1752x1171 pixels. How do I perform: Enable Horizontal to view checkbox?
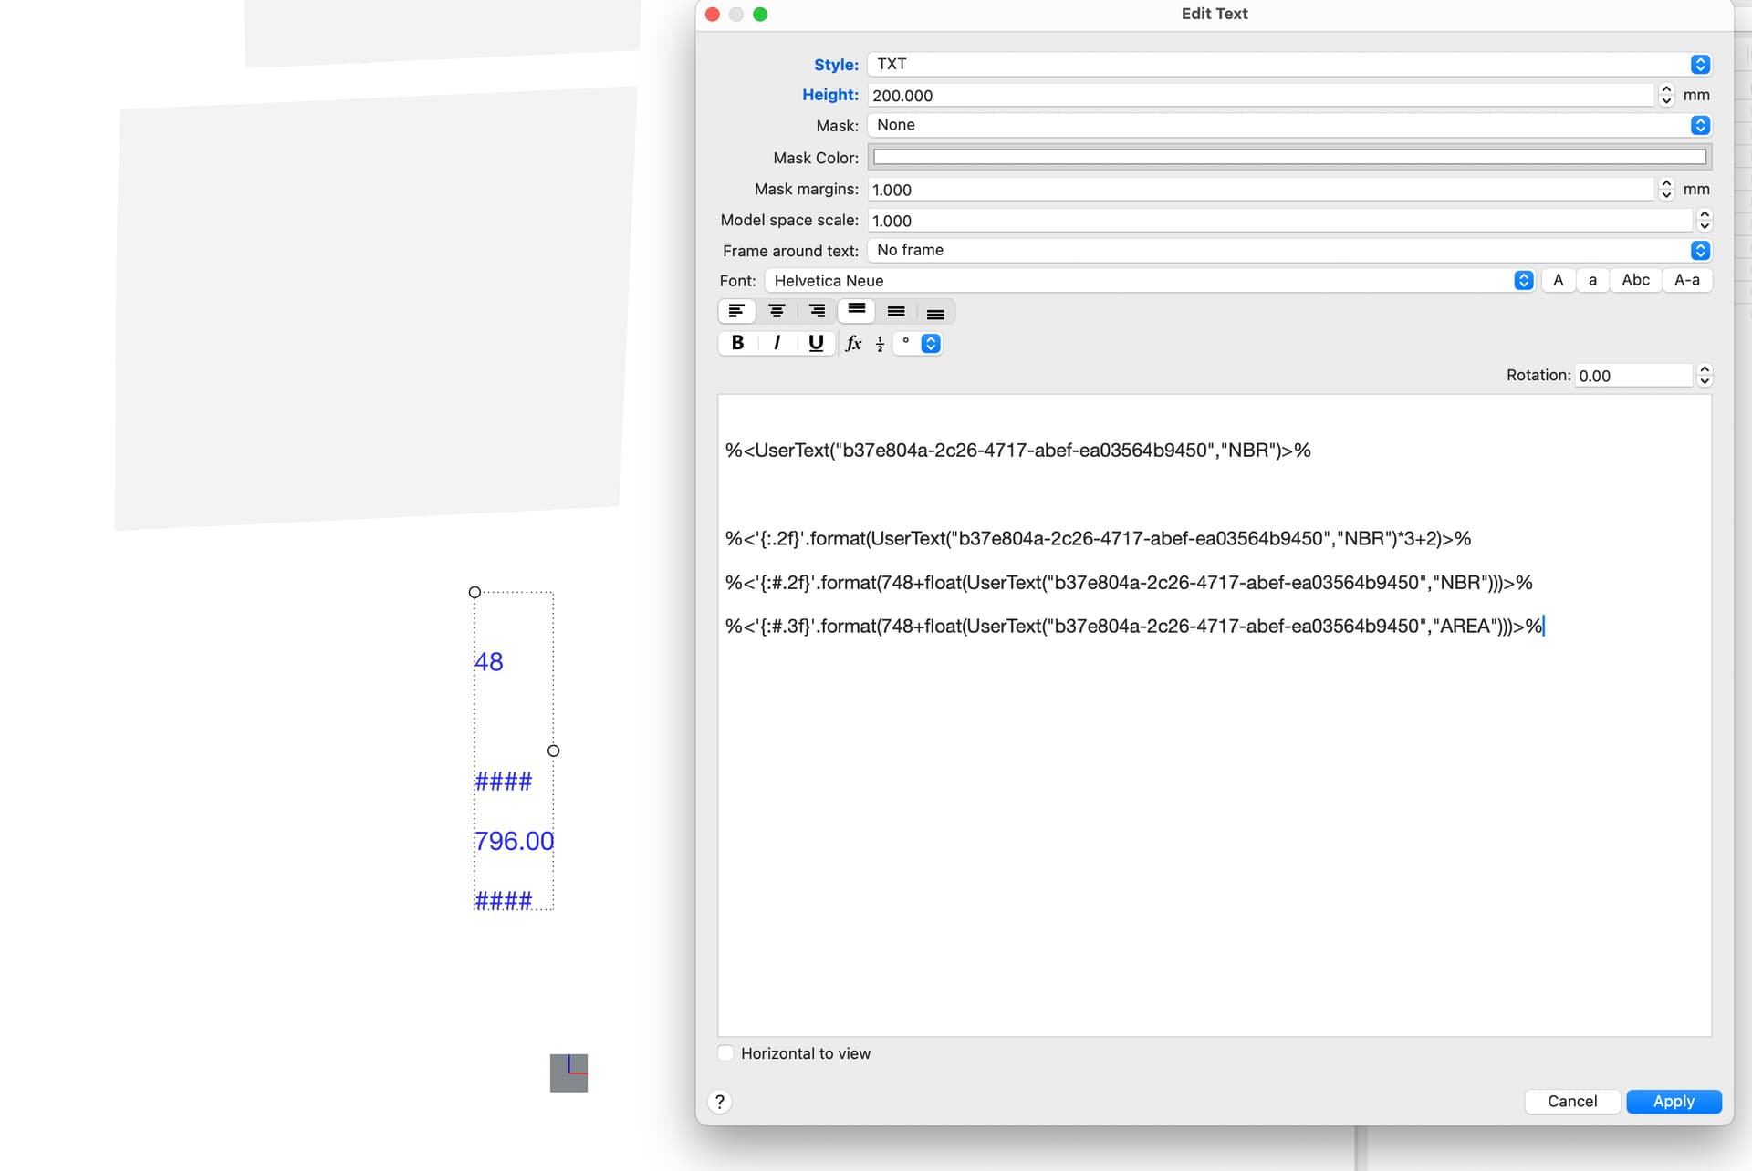(726, 1053)
